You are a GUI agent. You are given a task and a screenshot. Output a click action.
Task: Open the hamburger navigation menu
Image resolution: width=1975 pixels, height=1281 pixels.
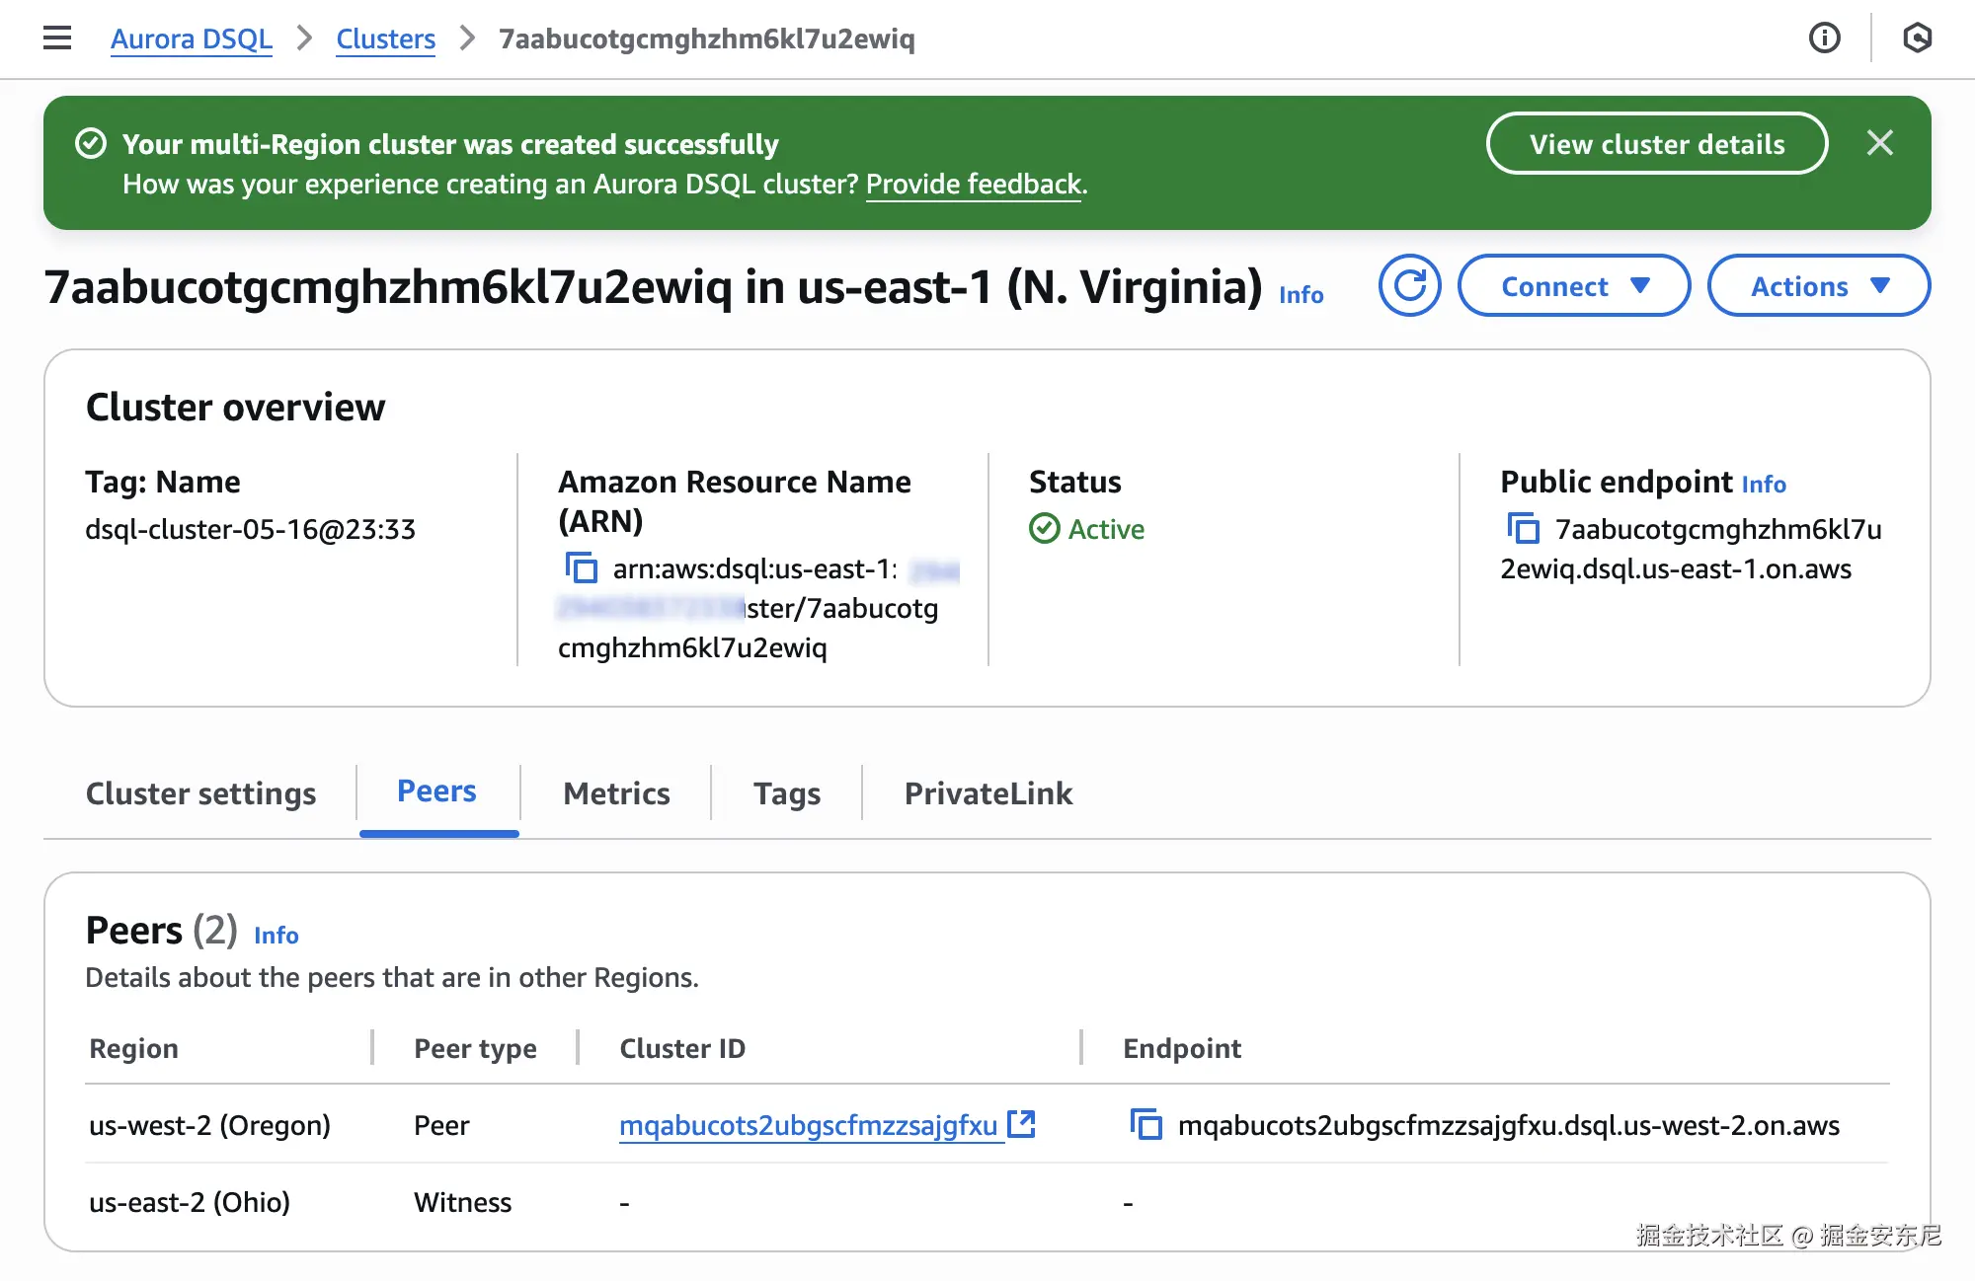pyautogui.click(x=57, y=38)
